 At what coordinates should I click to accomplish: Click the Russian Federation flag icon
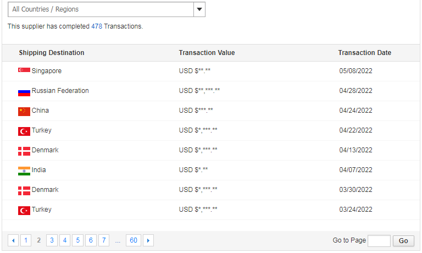tap(24, 92)
